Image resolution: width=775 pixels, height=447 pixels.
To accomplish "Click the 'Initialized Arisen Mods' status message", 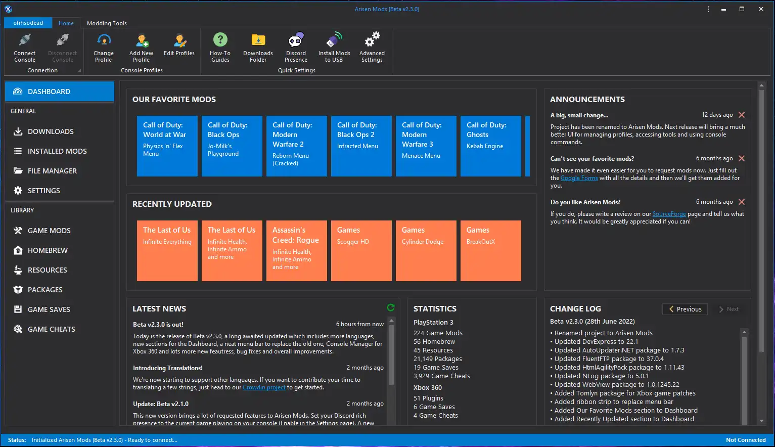I will point(105,440).
